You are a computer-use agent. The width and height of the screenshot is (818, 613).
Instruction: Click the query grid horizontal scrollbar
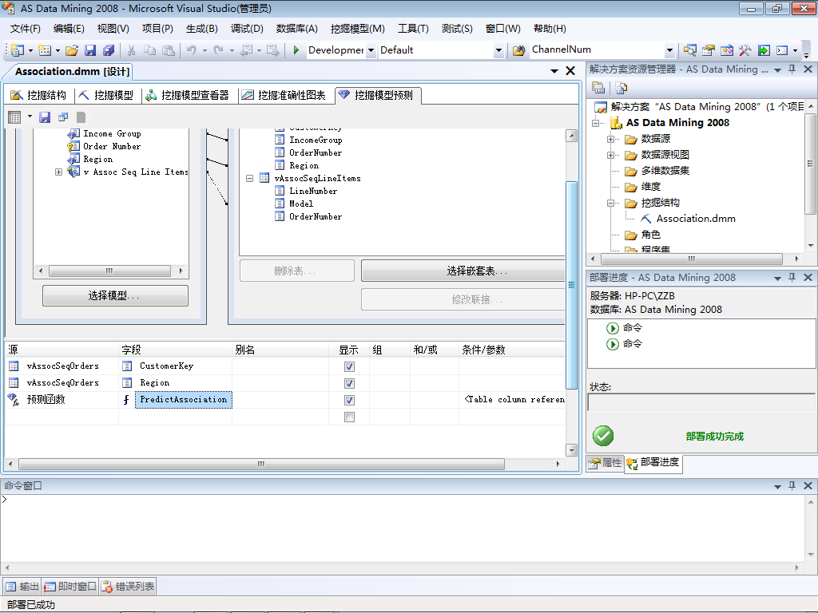coord(261,464)
